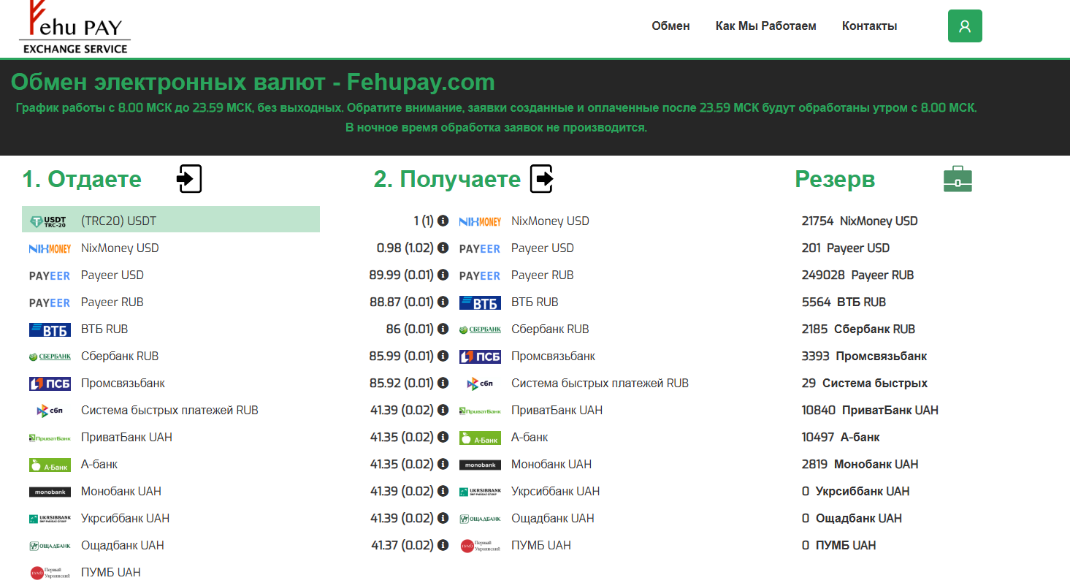
Task: Go to Контакты page
Action: point(869,26)
